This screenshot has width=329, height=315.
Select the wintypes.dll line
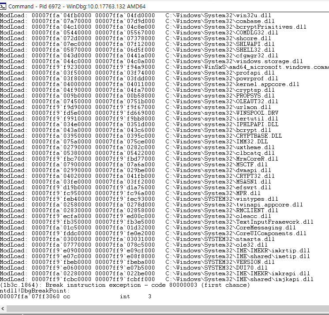click(x=139, y=199)
